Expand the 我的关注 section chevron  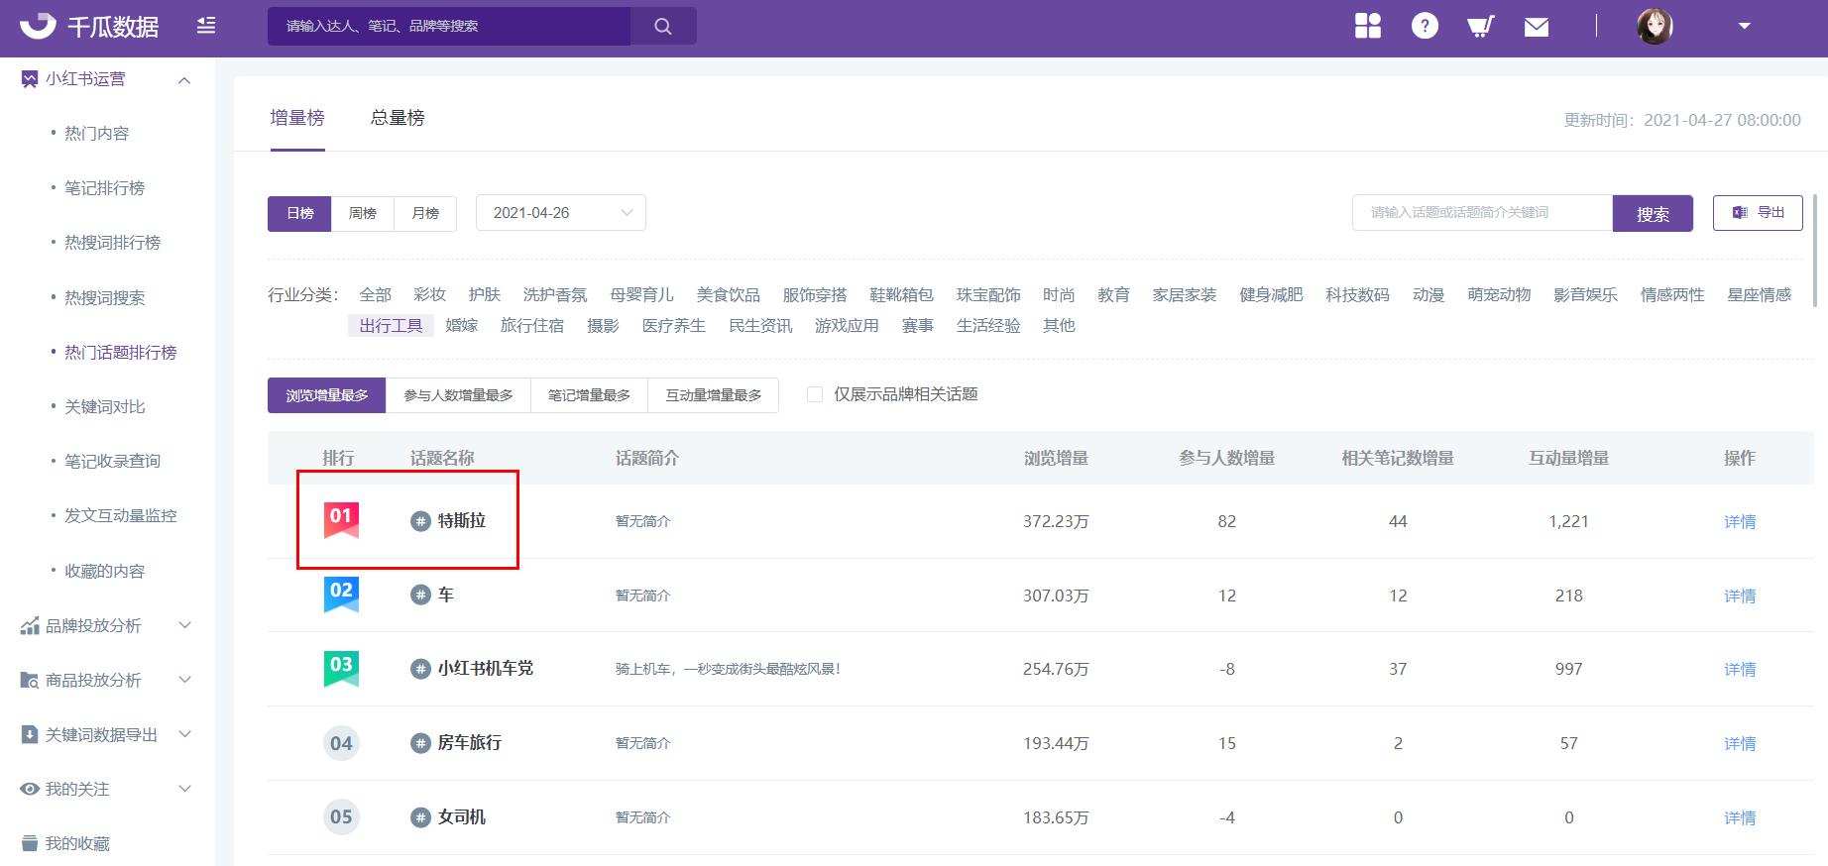(184, 788)
